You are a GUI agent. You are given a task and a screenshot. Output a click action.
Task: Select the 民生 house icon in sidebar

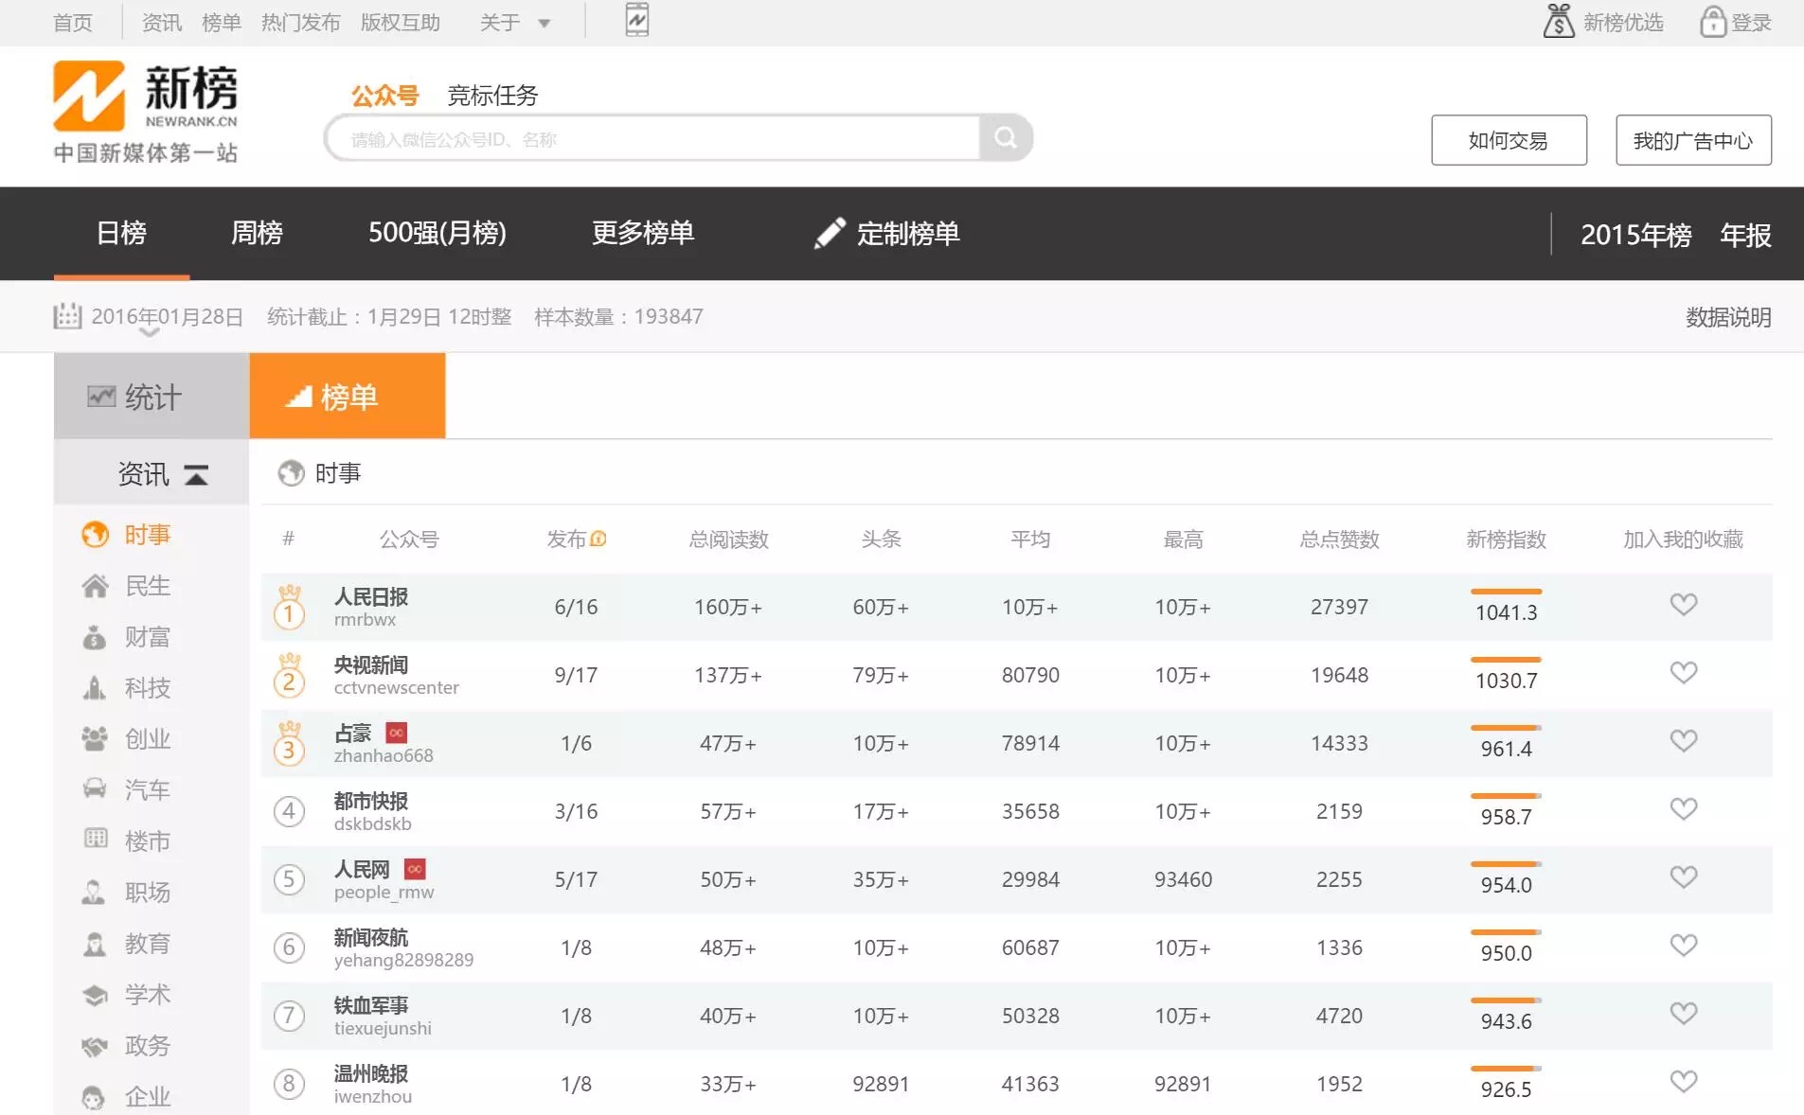(x=95, y=586)
